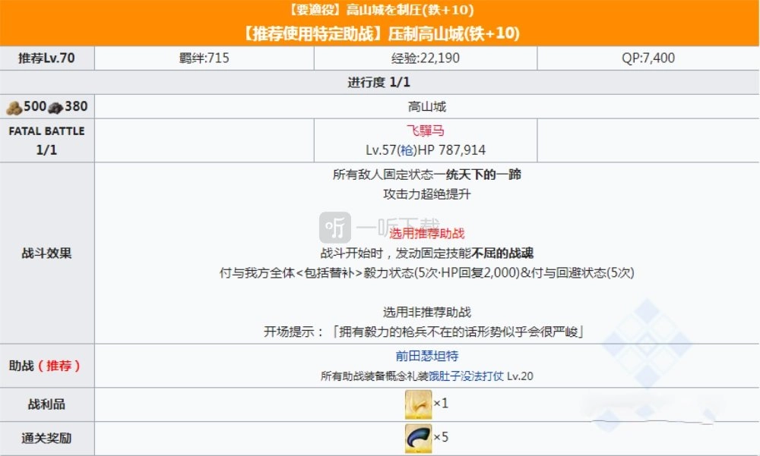Image resolution: width=760 pixels, height=456 pixels.
Task: Select the QP:7,400 cell
Action: pyautogui.click(x=647, y=58)
